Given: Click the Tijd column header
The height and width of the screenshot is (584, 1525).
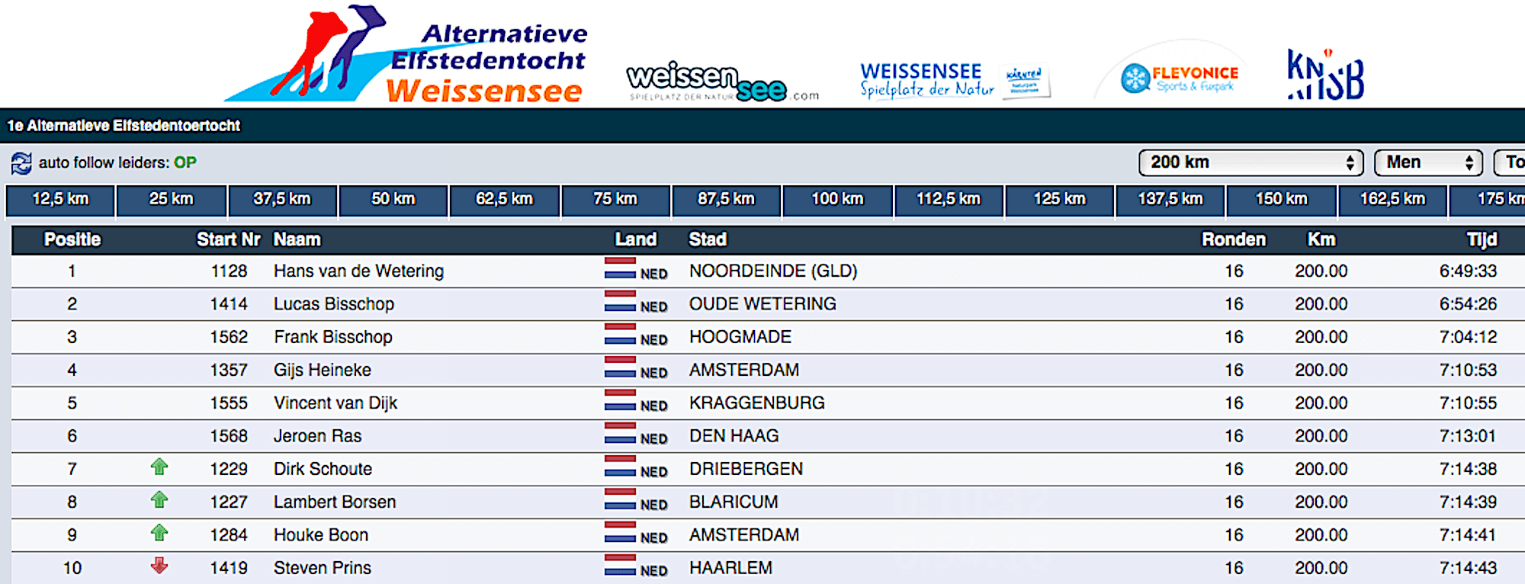Looking at the screenshot, I should [1481, 240].
